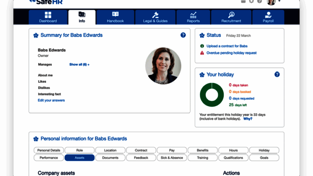The width and height of the screenshot is (313, 176).
Task: Select the Holiday pill
Action: click(264, 150)
